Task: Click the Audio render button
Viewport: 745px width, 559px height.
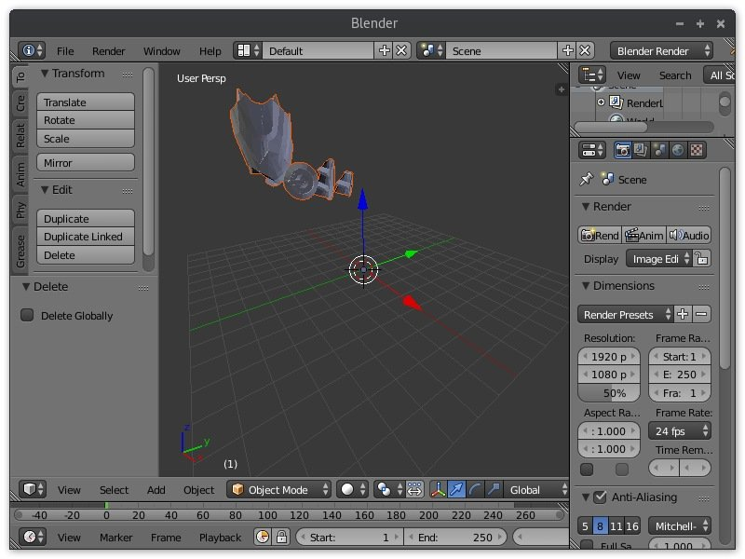Action: (689, 235)
